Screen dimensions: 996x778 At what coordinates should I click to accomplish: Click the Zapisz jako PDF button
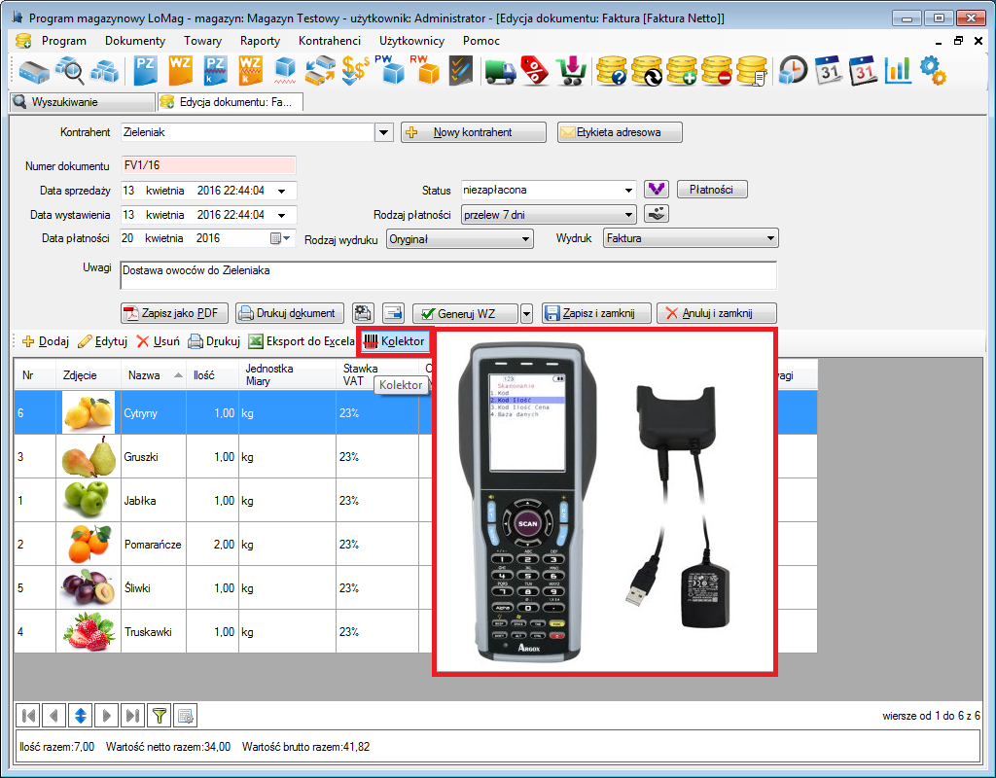[175, 313]
